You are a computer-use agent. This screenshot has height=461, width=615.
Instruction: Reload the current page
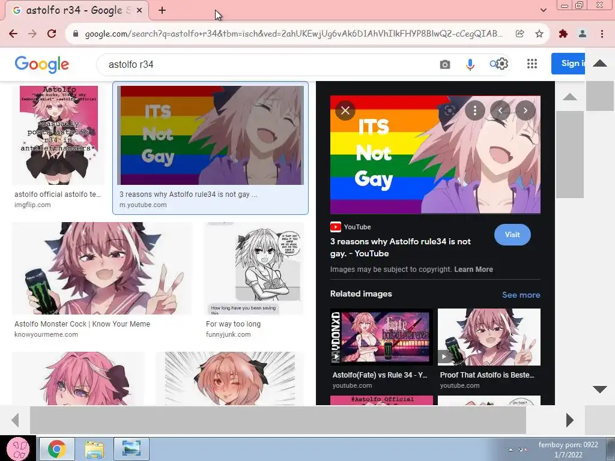(52, 34)
